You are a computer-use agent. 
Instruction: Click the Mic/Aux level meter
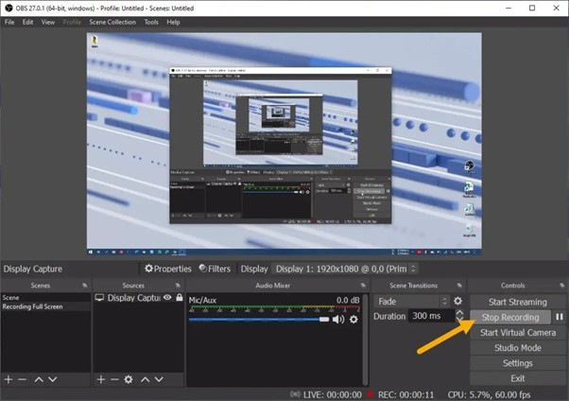[274, 308]
